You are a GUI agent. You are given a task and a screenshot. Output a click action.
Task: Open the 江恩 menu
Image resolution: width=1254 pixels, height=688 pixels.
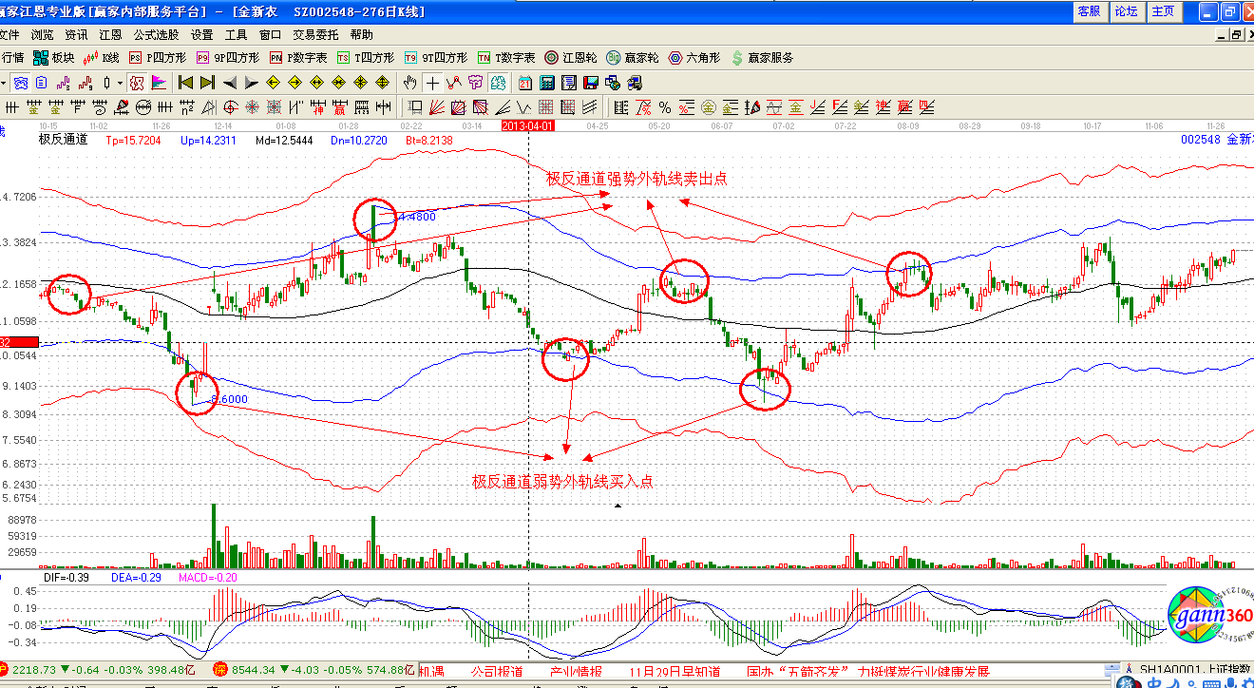[110, 34]
